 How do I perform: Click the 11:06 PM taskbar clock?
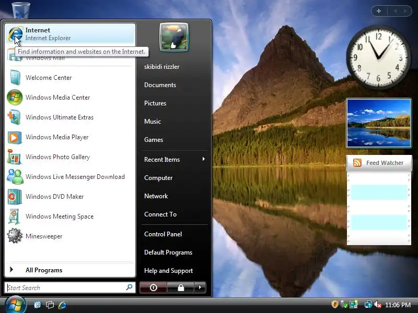tap(398, 305)
